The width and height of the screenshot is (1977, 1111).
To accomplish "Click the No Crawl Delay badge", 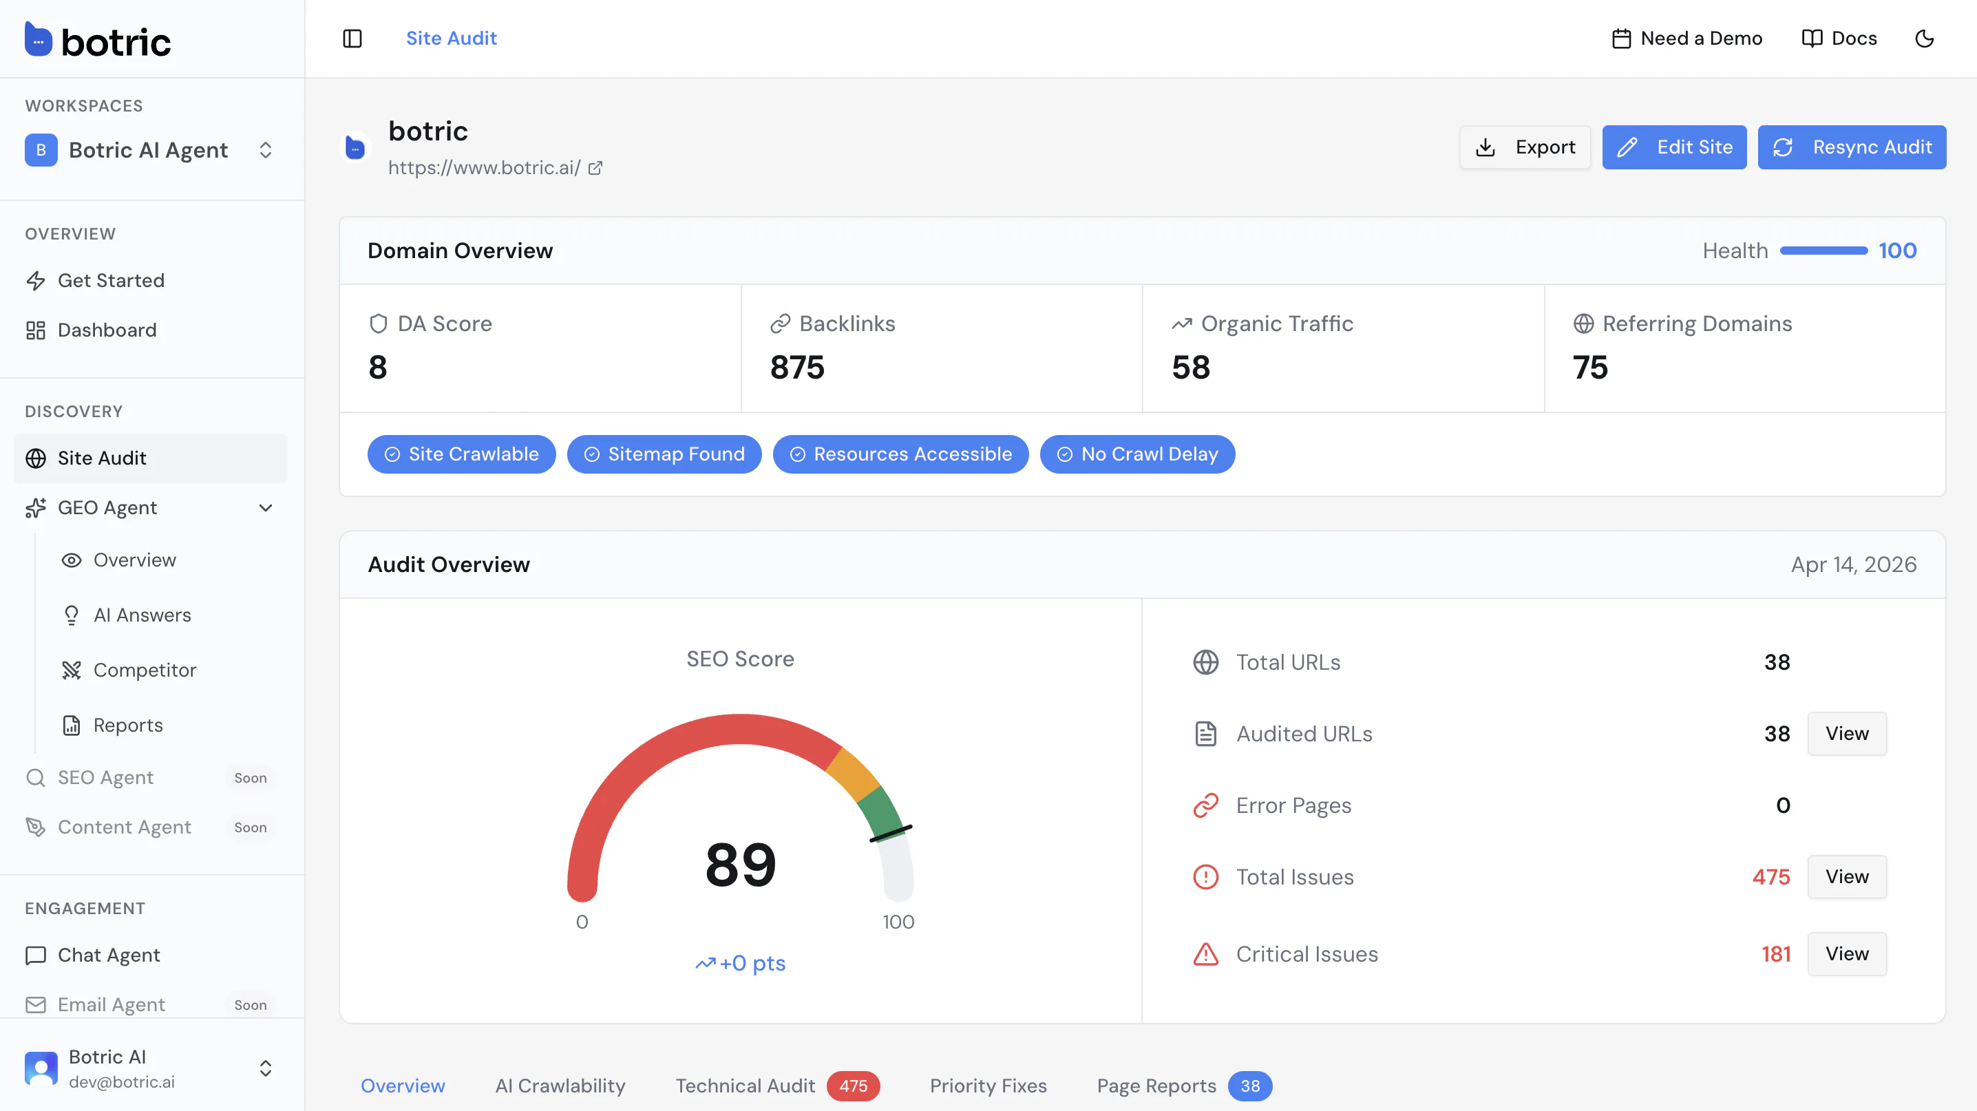I will [x=1136, y=454].
